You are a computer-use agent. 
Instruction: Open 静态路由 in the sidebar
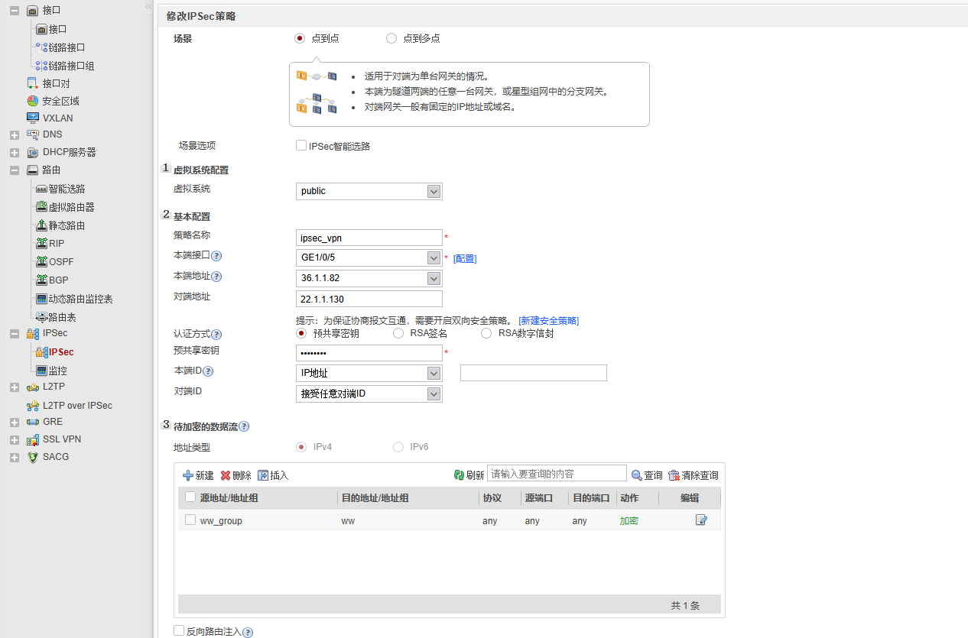(67, 225)
